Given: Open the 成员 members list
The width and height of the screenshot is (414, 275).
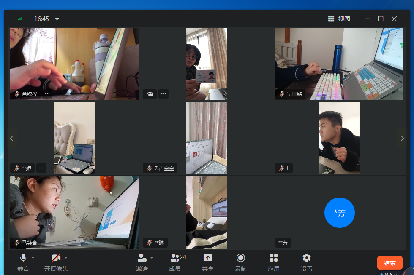Looking at the screenshot, I should [x=174, y=262].
